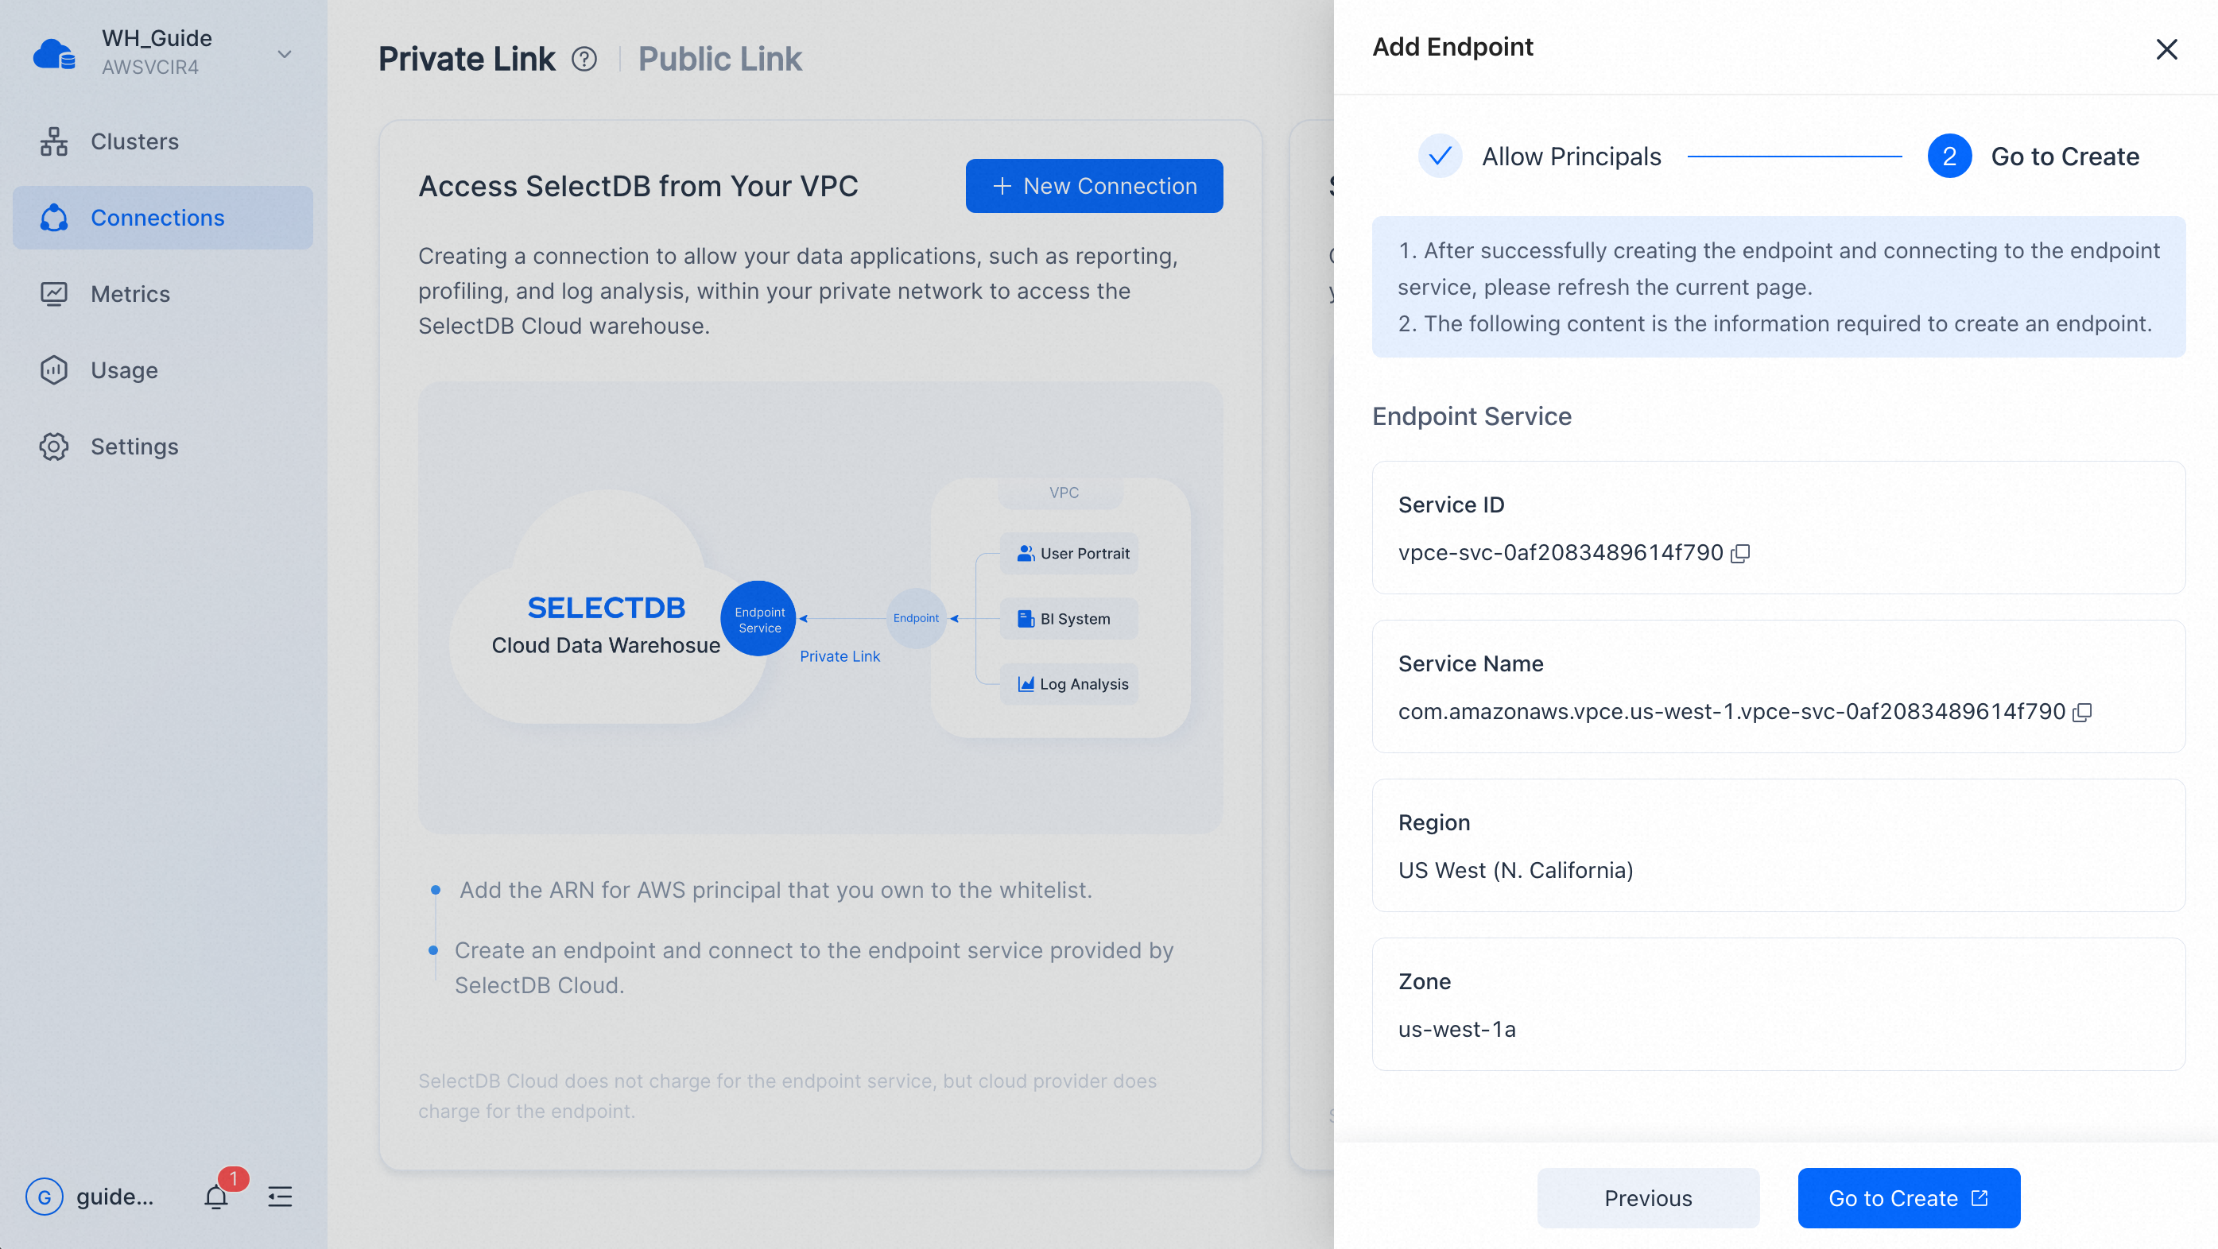Click the New Connection button

click(x=1094, y=186)
